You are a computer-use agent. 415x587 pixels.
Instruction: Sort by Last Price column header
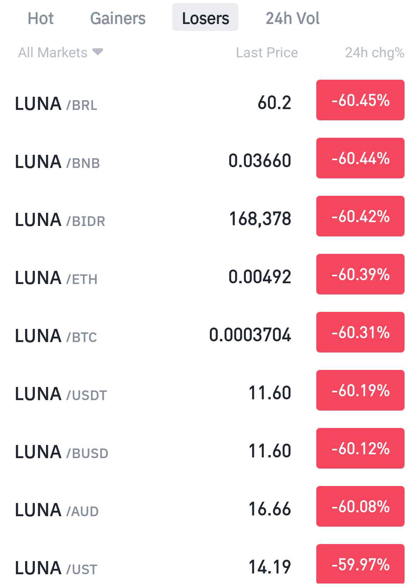pyautogui.click(x=267, y=53)
